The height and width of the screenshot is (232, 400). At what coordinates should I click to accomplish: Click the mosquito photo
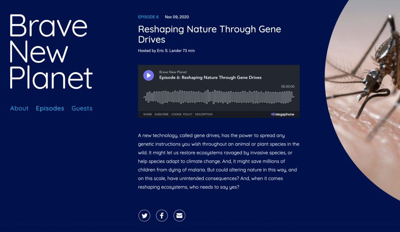[x=362, y=99]
